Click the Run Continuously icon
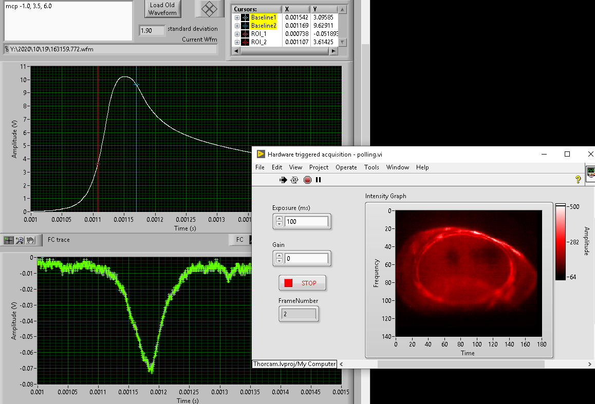This screenshot has height=404, width=595. tap(294, 180)
